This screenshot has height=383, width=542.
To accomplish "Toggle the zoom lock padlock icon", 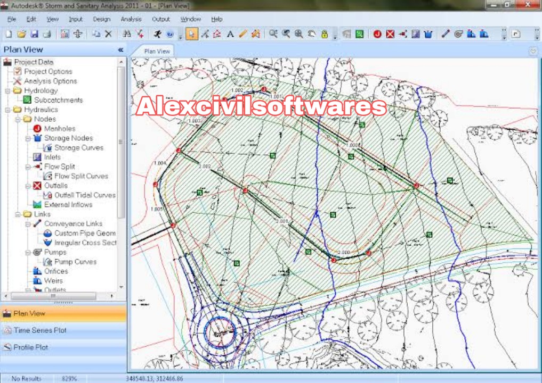I will coord(325,33).
